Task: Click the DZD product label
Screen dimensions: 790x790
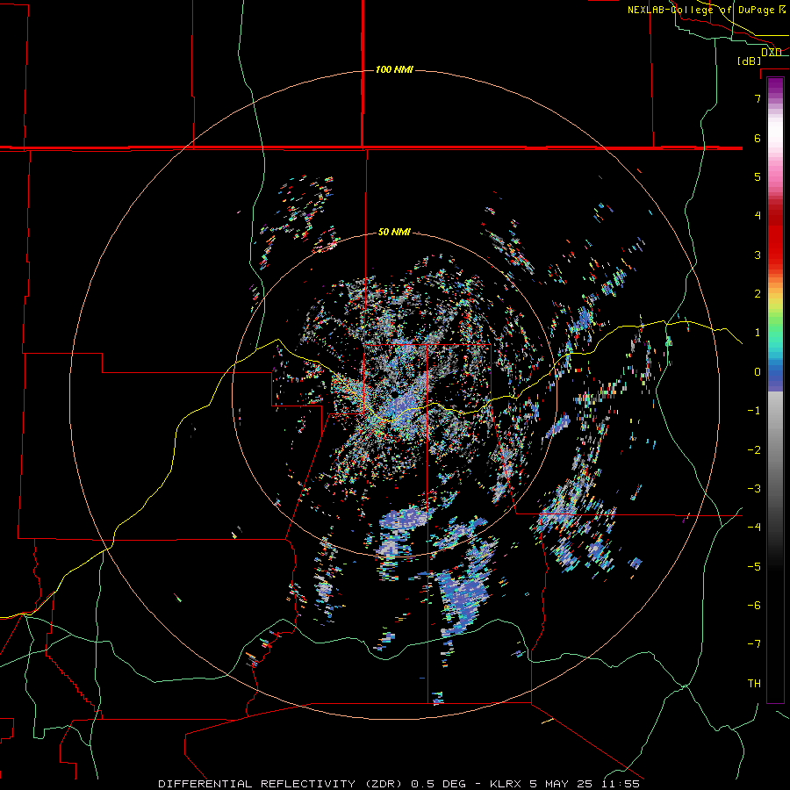Action: click(772, 52)
